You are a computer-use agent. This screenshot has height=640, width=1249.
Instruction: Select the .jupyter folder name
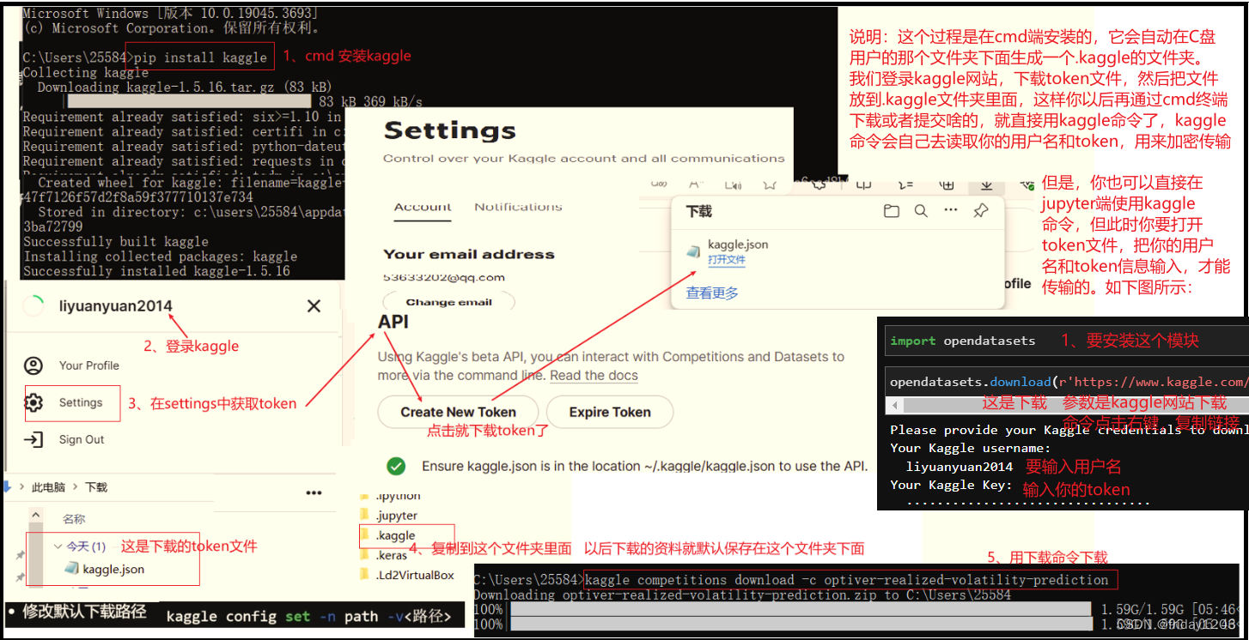point(397,516)
